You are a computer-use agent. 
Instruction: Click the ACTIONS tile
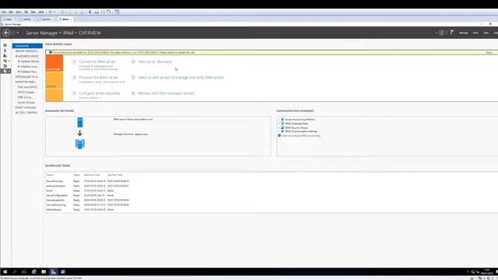(54, 81)
